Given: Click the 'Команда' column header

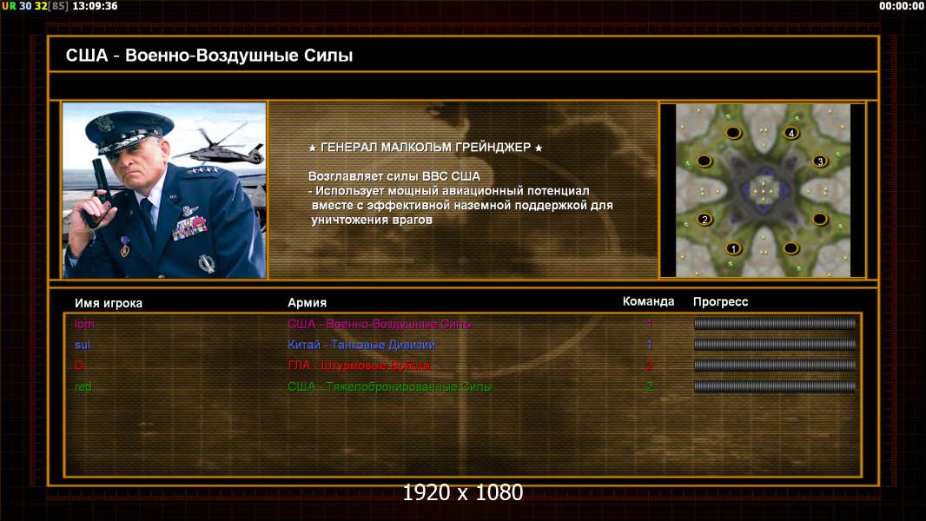Looking at the screenshot, I should click(x=648, y=301).
